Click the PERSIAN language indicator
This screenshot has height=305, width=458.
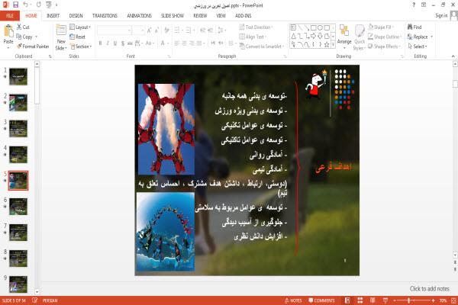point(50,300)
